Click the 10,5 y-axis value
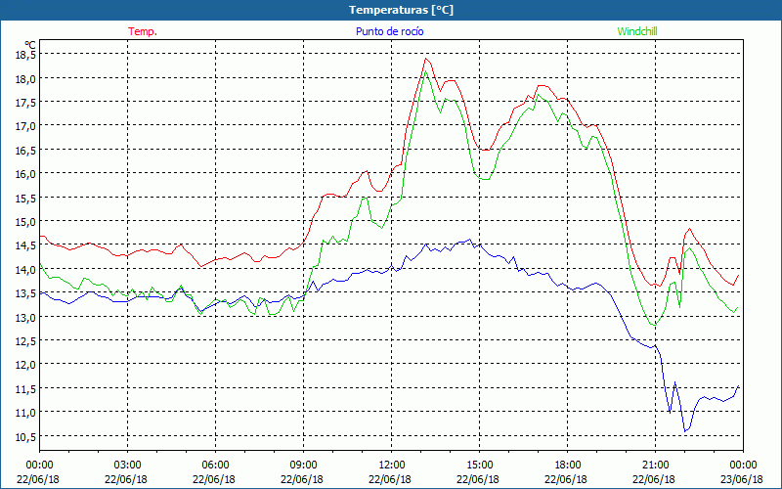782x489 pixels. [x=26, y=436]
